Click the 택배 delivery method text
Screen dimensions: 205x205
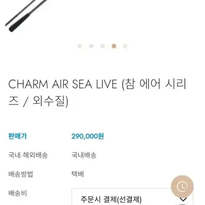(78, 174)
